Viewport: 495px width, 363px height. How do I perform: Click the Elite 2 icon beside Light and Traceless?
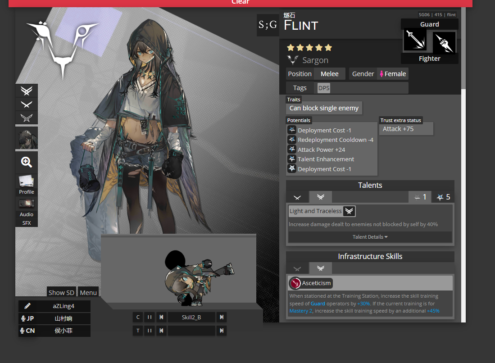pyautogui.click(x=349, y=211)
